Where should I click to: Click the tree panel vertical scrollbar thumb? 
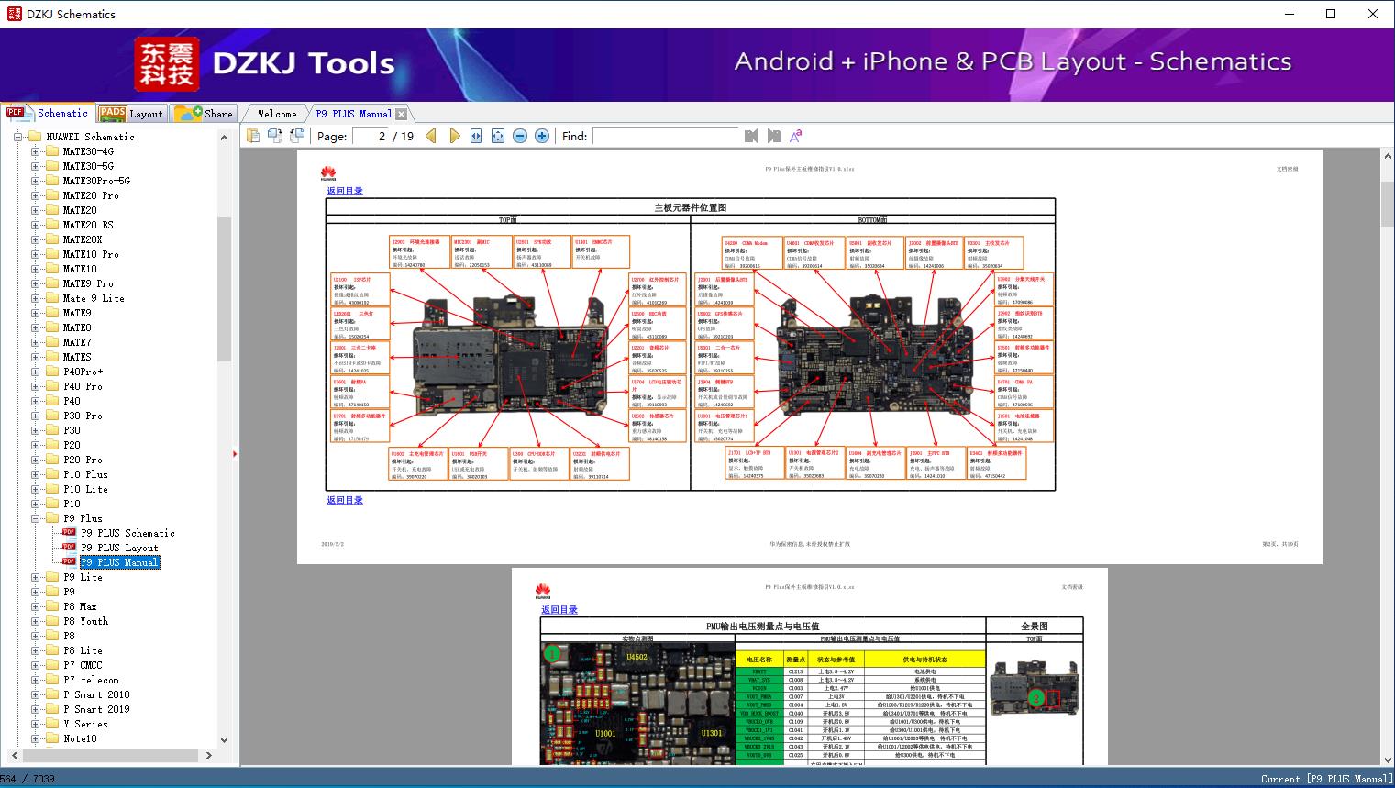224,289
